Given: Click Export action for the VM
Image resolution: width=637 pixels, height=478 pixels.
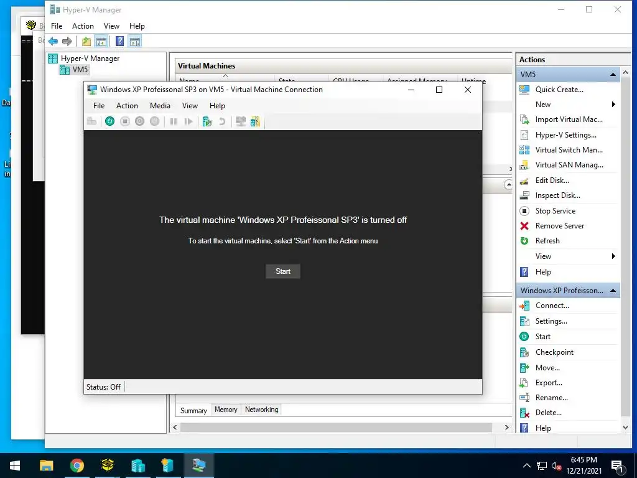Looking at the screenshot, I should tap(549, 383).
